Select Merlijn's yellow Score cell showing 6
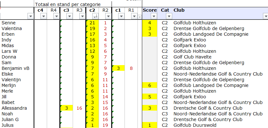The height and width of the screenshot is (128, 268). tap(150, 85)
